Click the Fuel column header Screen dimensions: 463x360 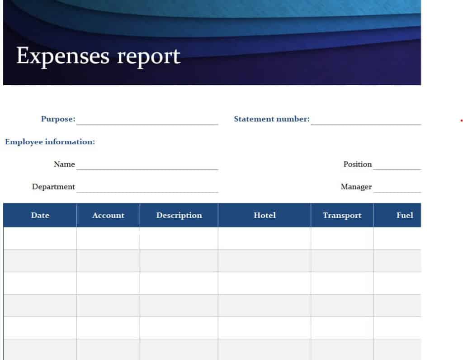397,215
